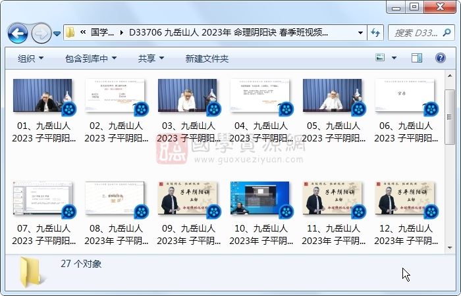Go back using the blue Back arrow

tap(18, 33)
